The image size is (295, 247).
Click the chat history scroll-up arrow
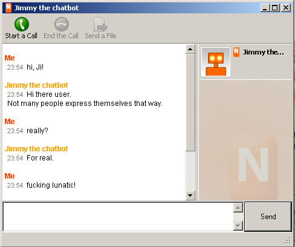(x=190, y=49)
